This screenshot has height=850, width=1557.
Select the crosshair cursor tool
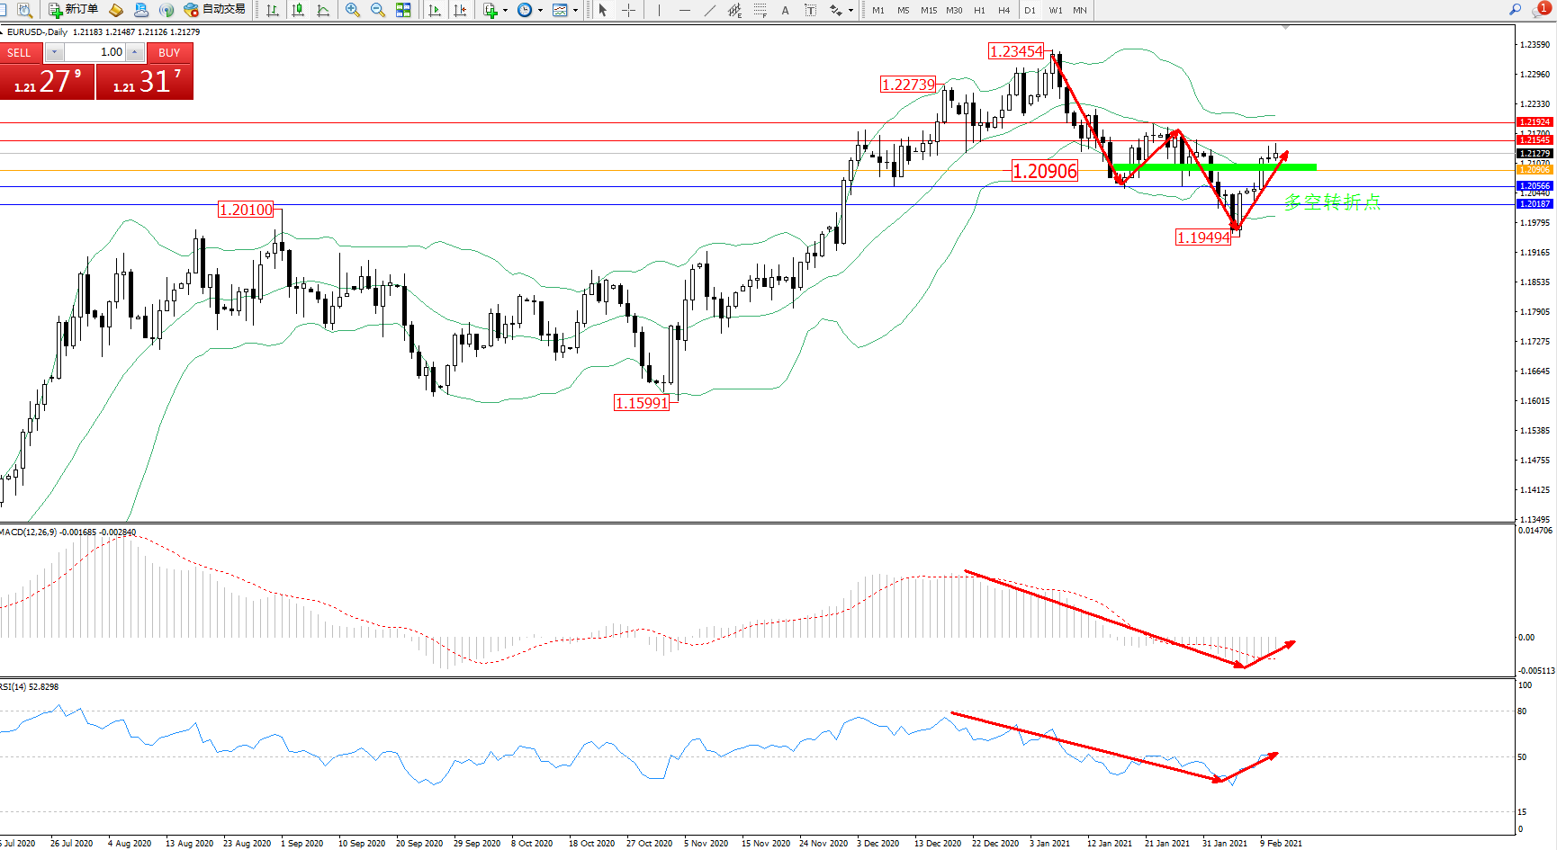click(x=628, y=10)
